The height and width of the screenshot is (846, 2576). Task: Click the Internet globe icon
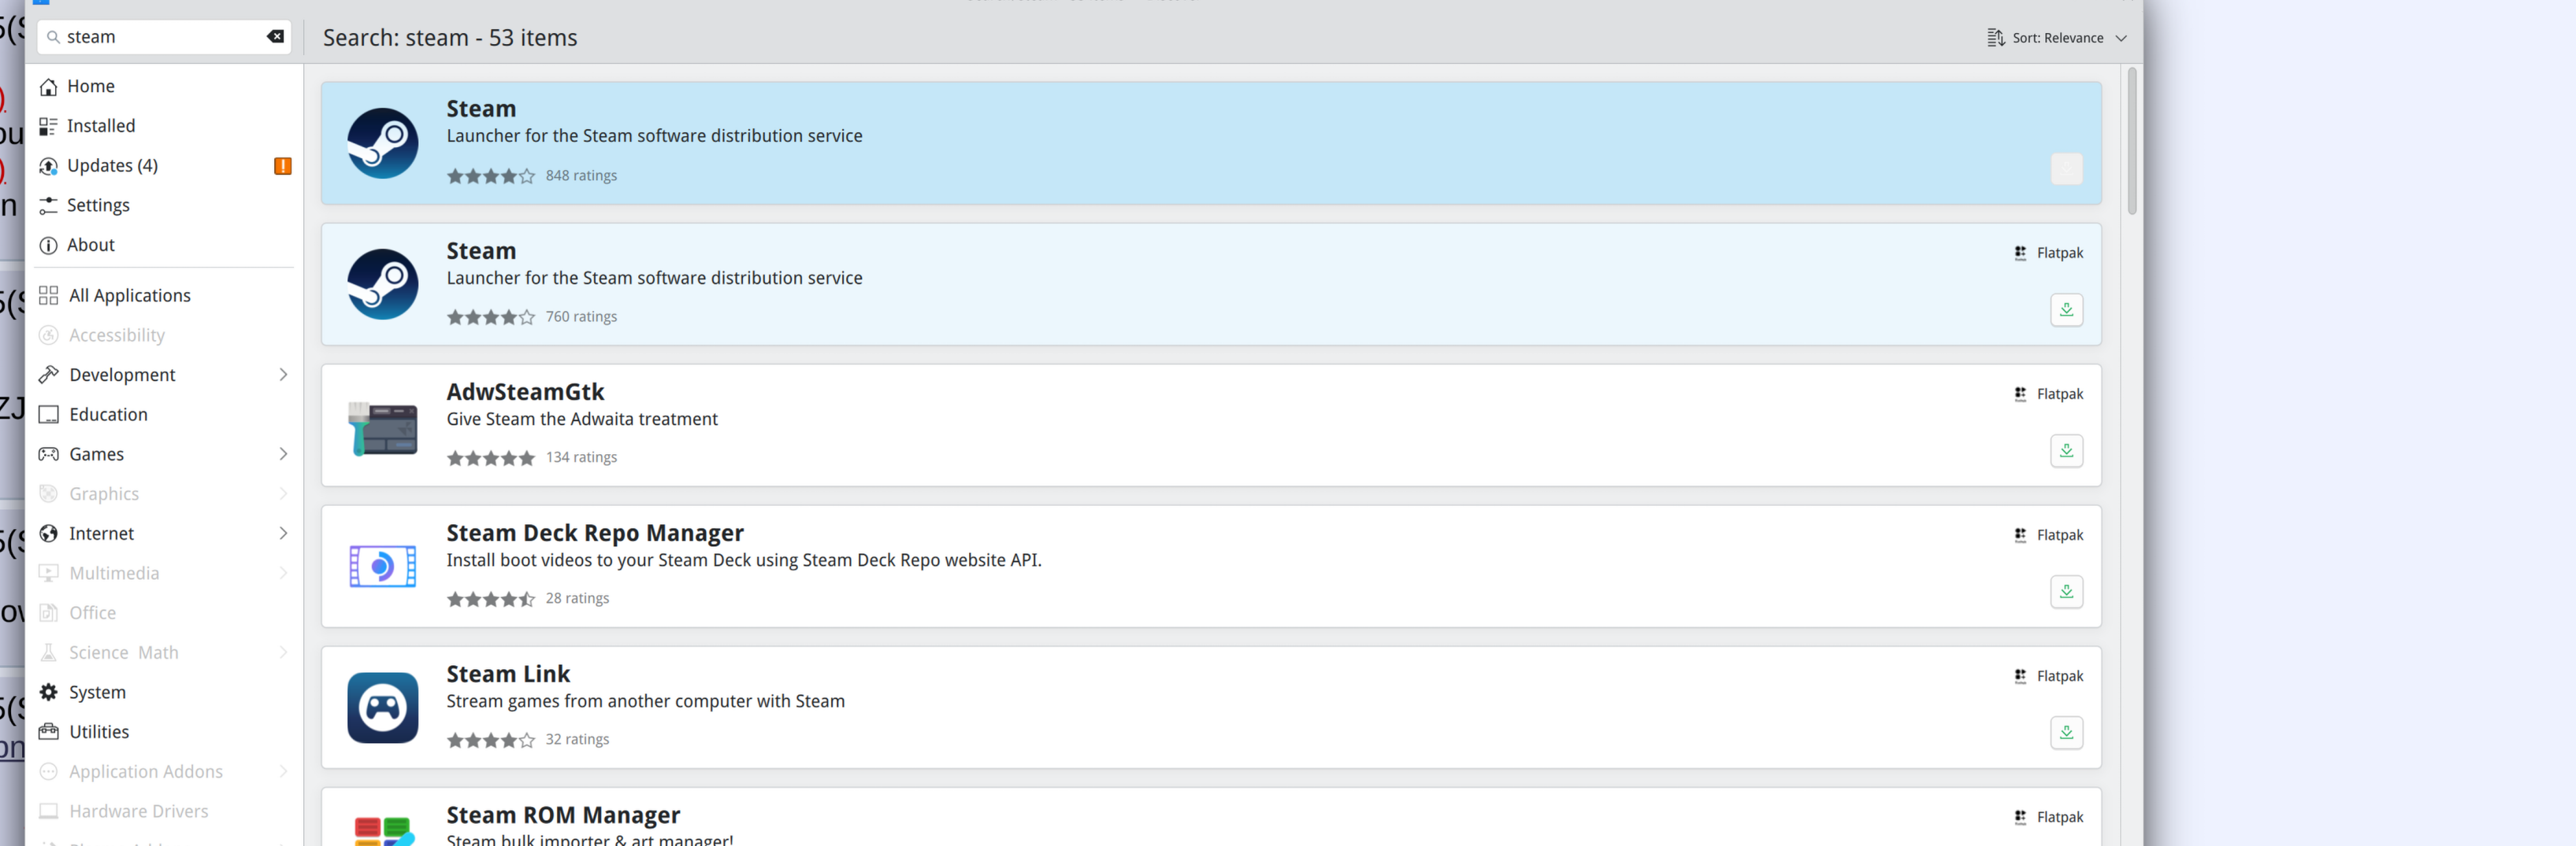pyautogui.click(x=48, y=534)
